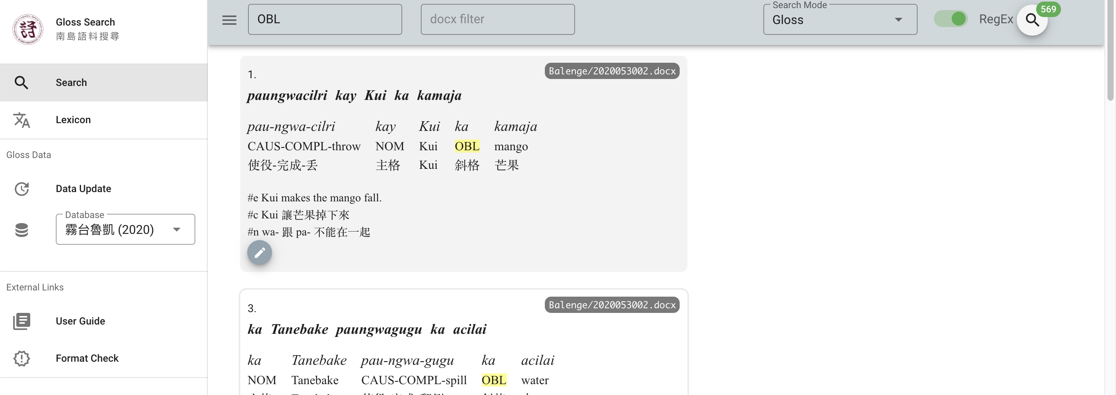Click the gloss 'CAUS-COMPL-throw'
The image size is (1116, 395).
(304, 146)
